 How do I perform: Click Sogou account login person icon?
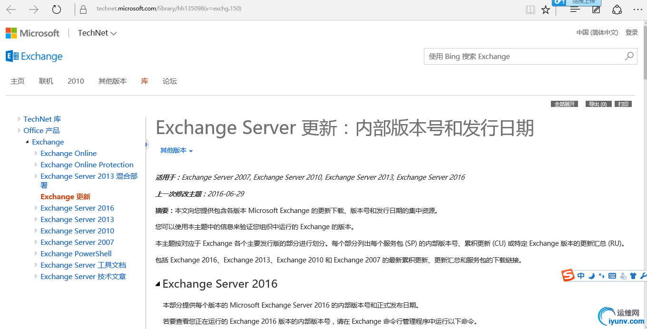[x=623, y=276]
